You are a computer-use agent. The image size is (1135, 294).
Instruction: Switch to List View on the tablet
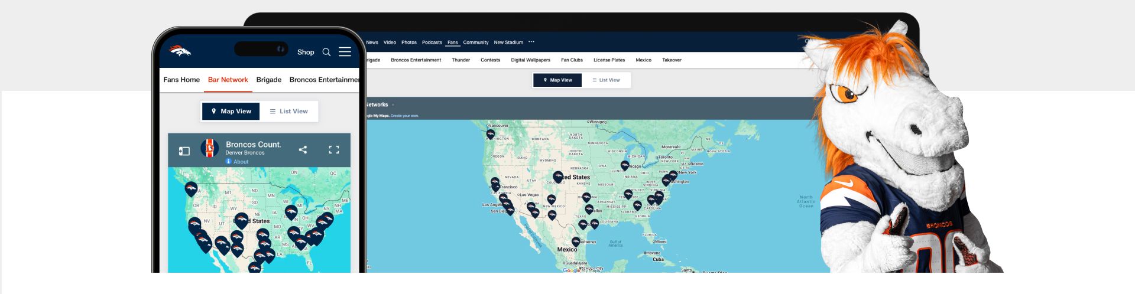606,80
